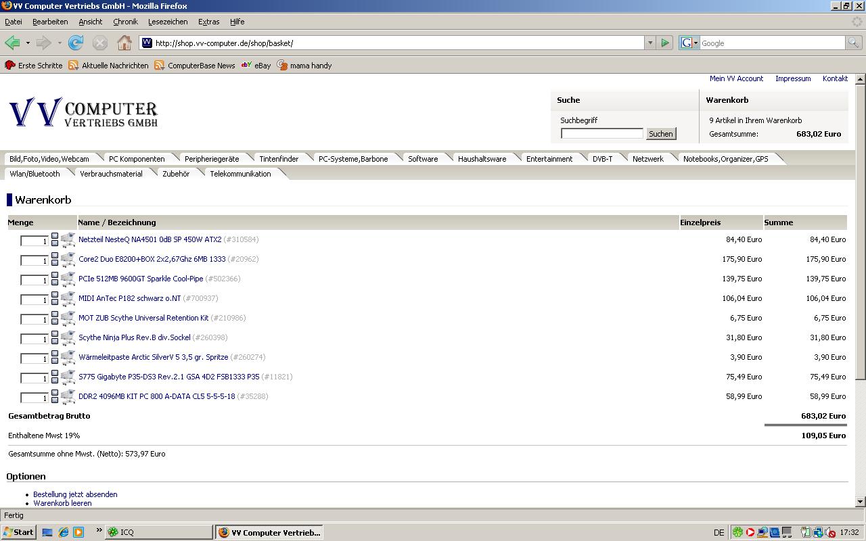Open the Impressum link
Image resolution: width=866 pixels, height=541 pixels.
coord(793,78)
